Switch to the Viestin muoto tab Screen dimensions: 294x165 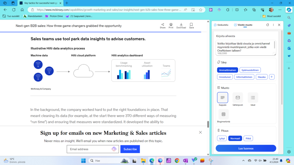click(243, 25)
